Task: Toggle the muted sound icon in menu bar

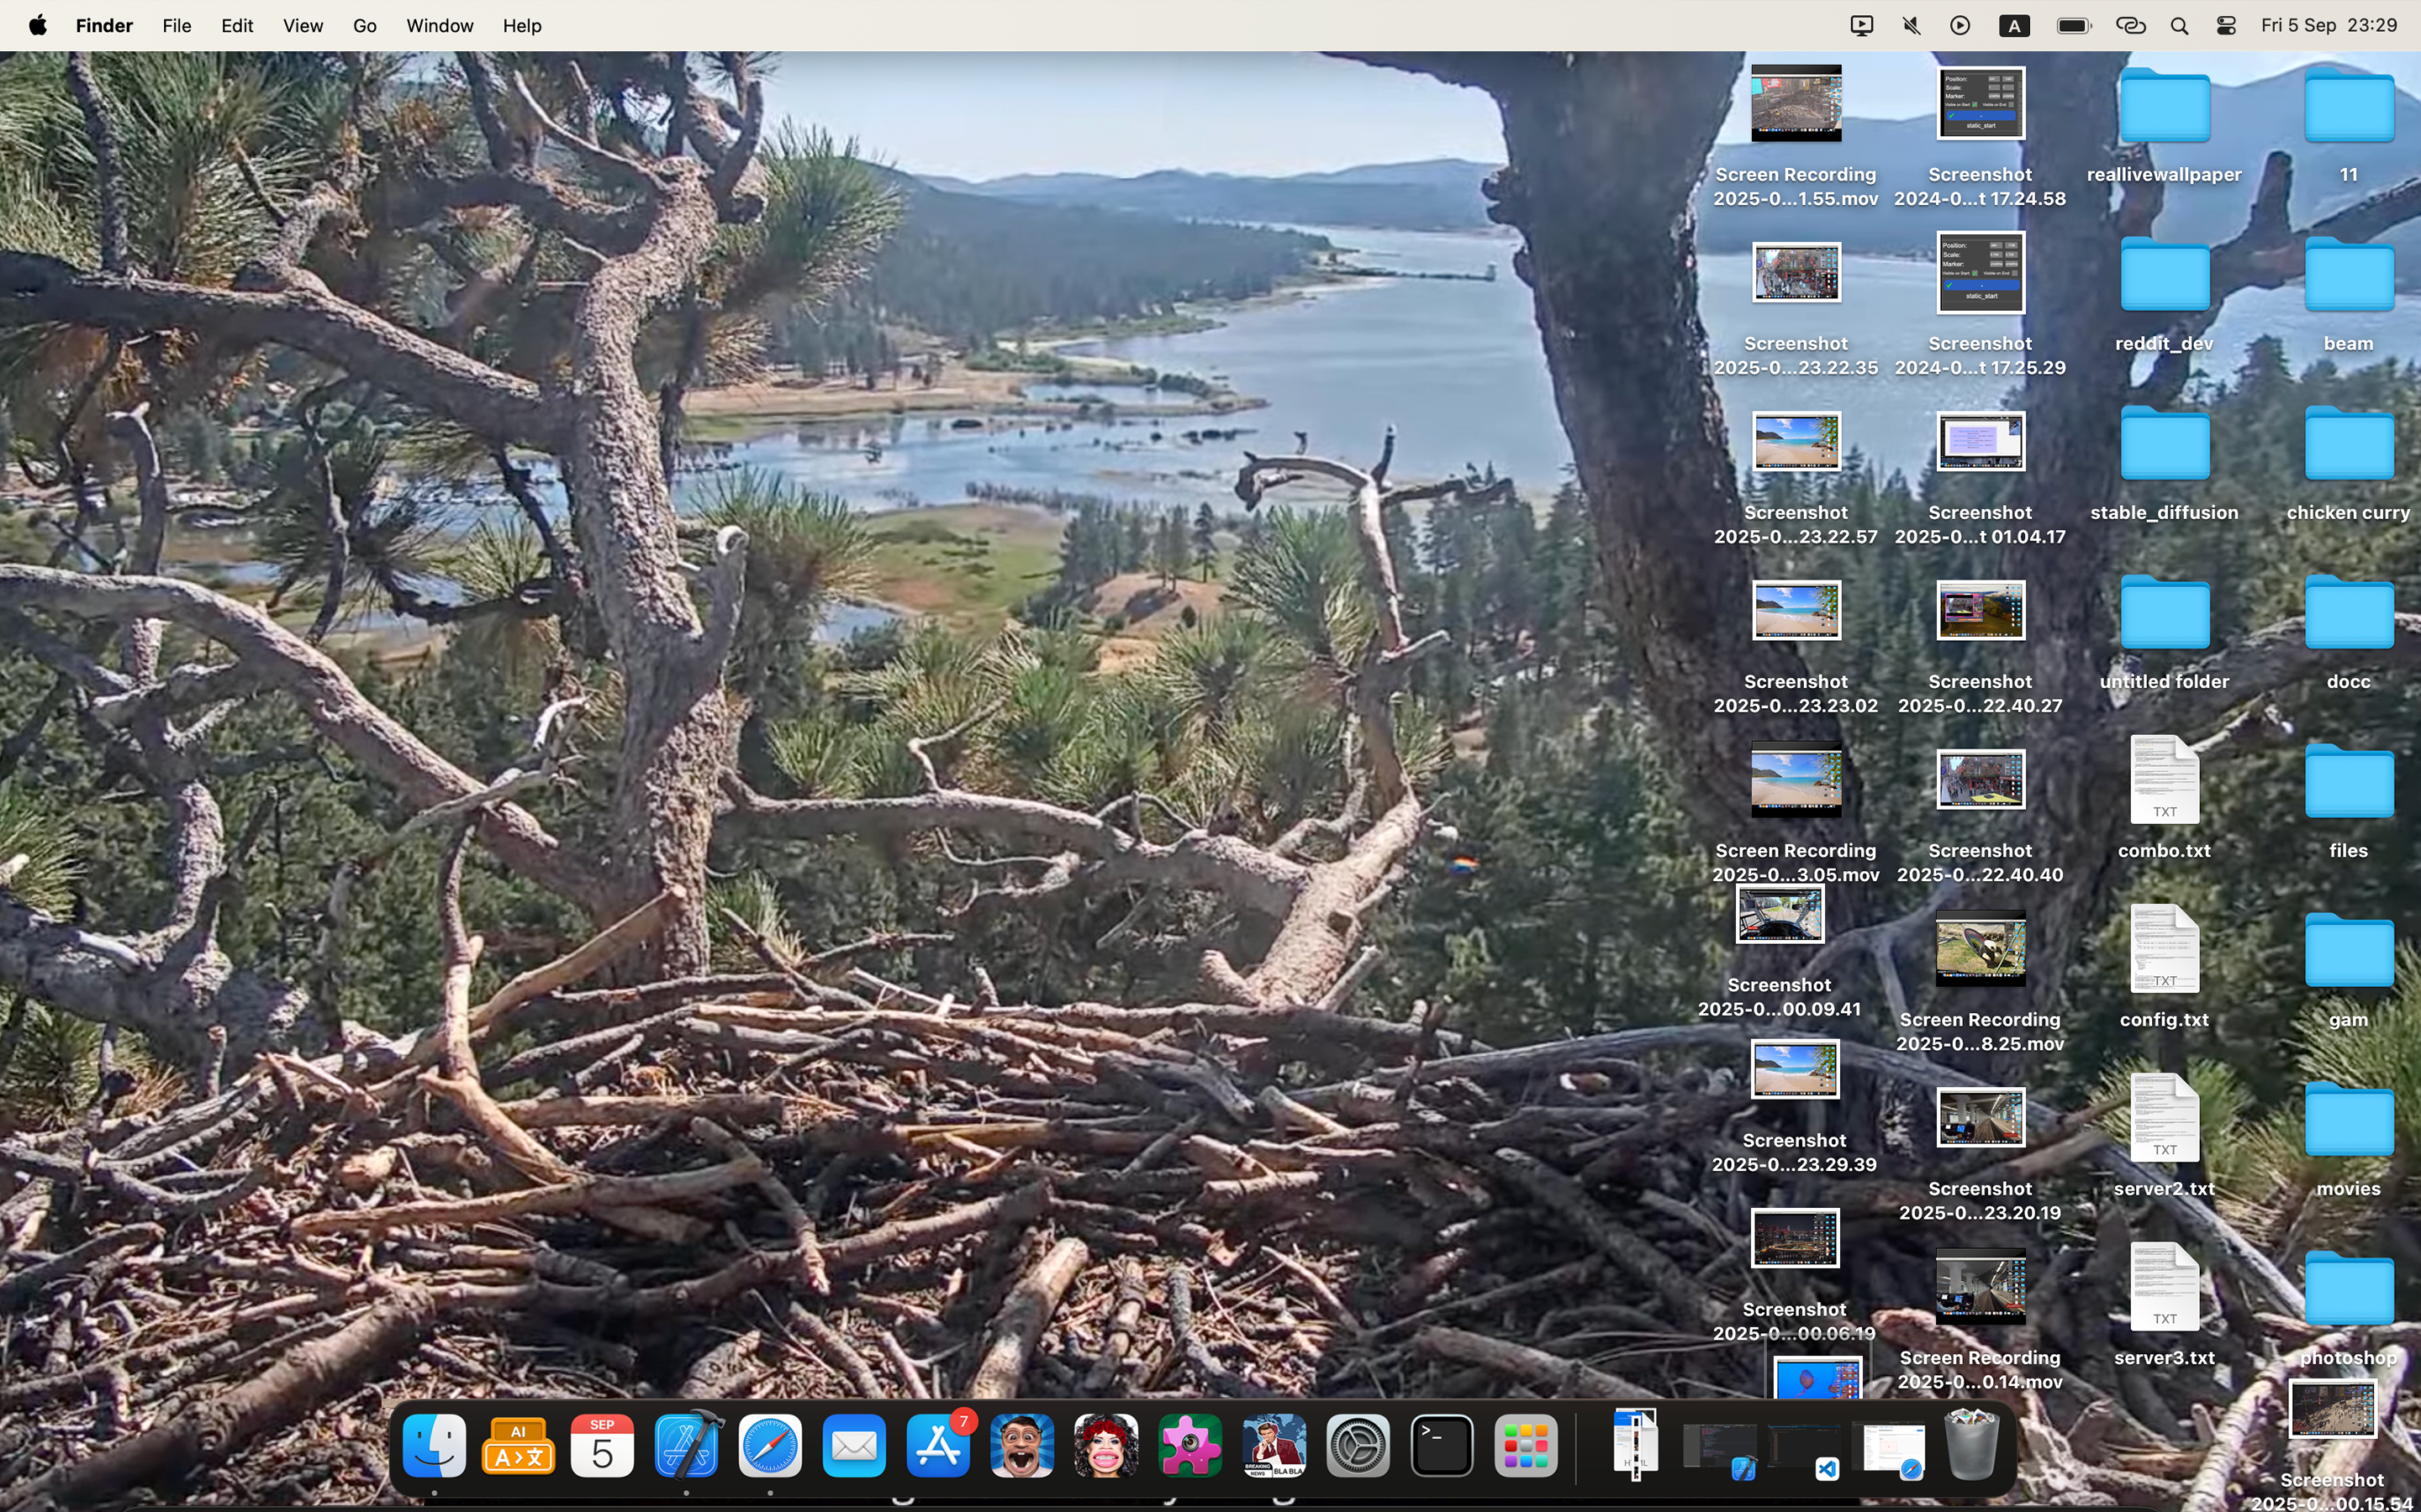Action: click(1911, 26)
